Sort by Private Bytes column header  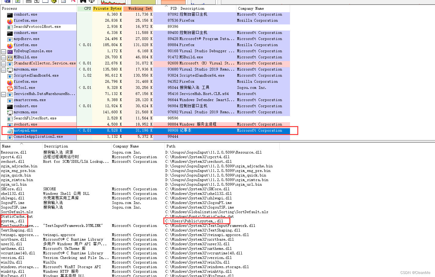tap(107, 9)
